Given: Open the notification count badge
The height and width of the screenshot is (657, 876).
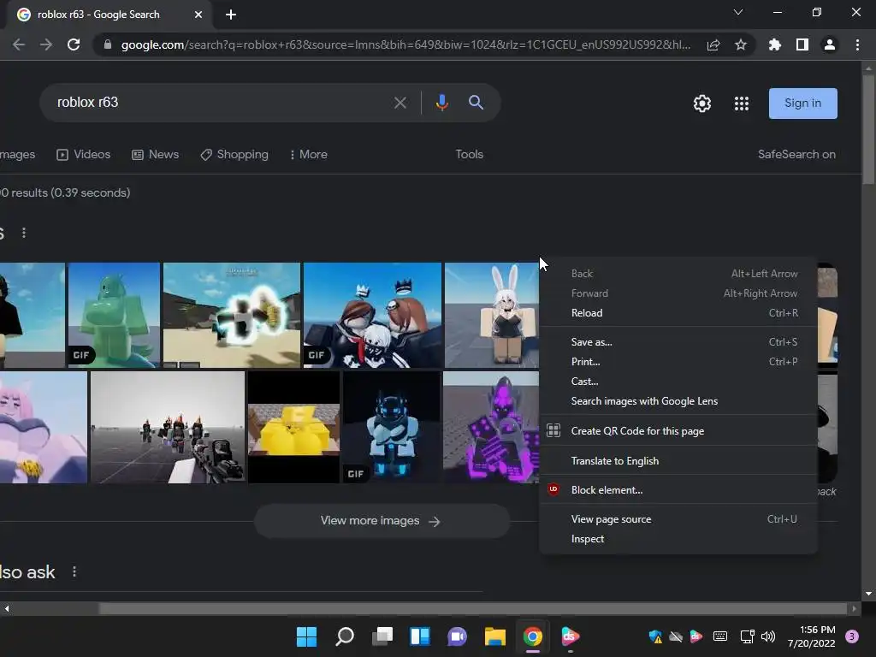Looking at the screenshot, I should (852, 636).
